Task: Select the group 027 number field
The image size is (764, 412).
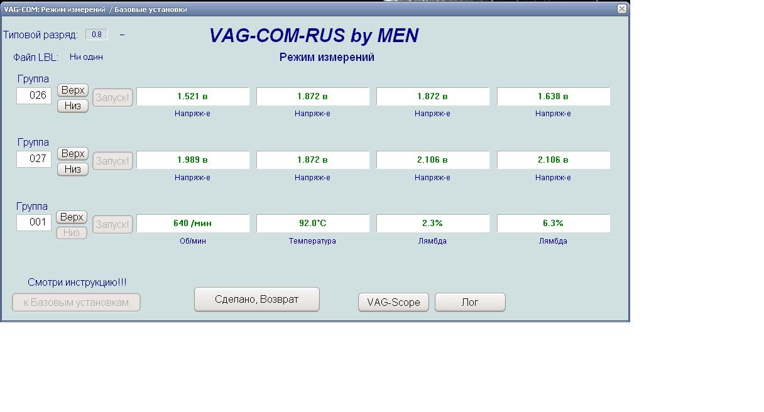Action: (34, 160)
